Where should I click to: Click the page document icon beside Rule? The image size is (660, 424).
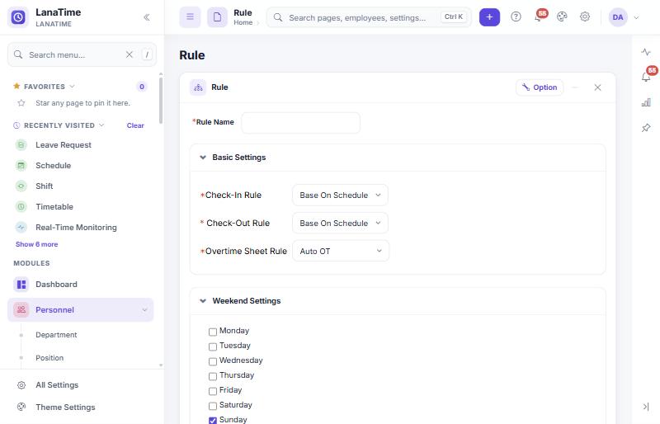(x=217, y=17)
